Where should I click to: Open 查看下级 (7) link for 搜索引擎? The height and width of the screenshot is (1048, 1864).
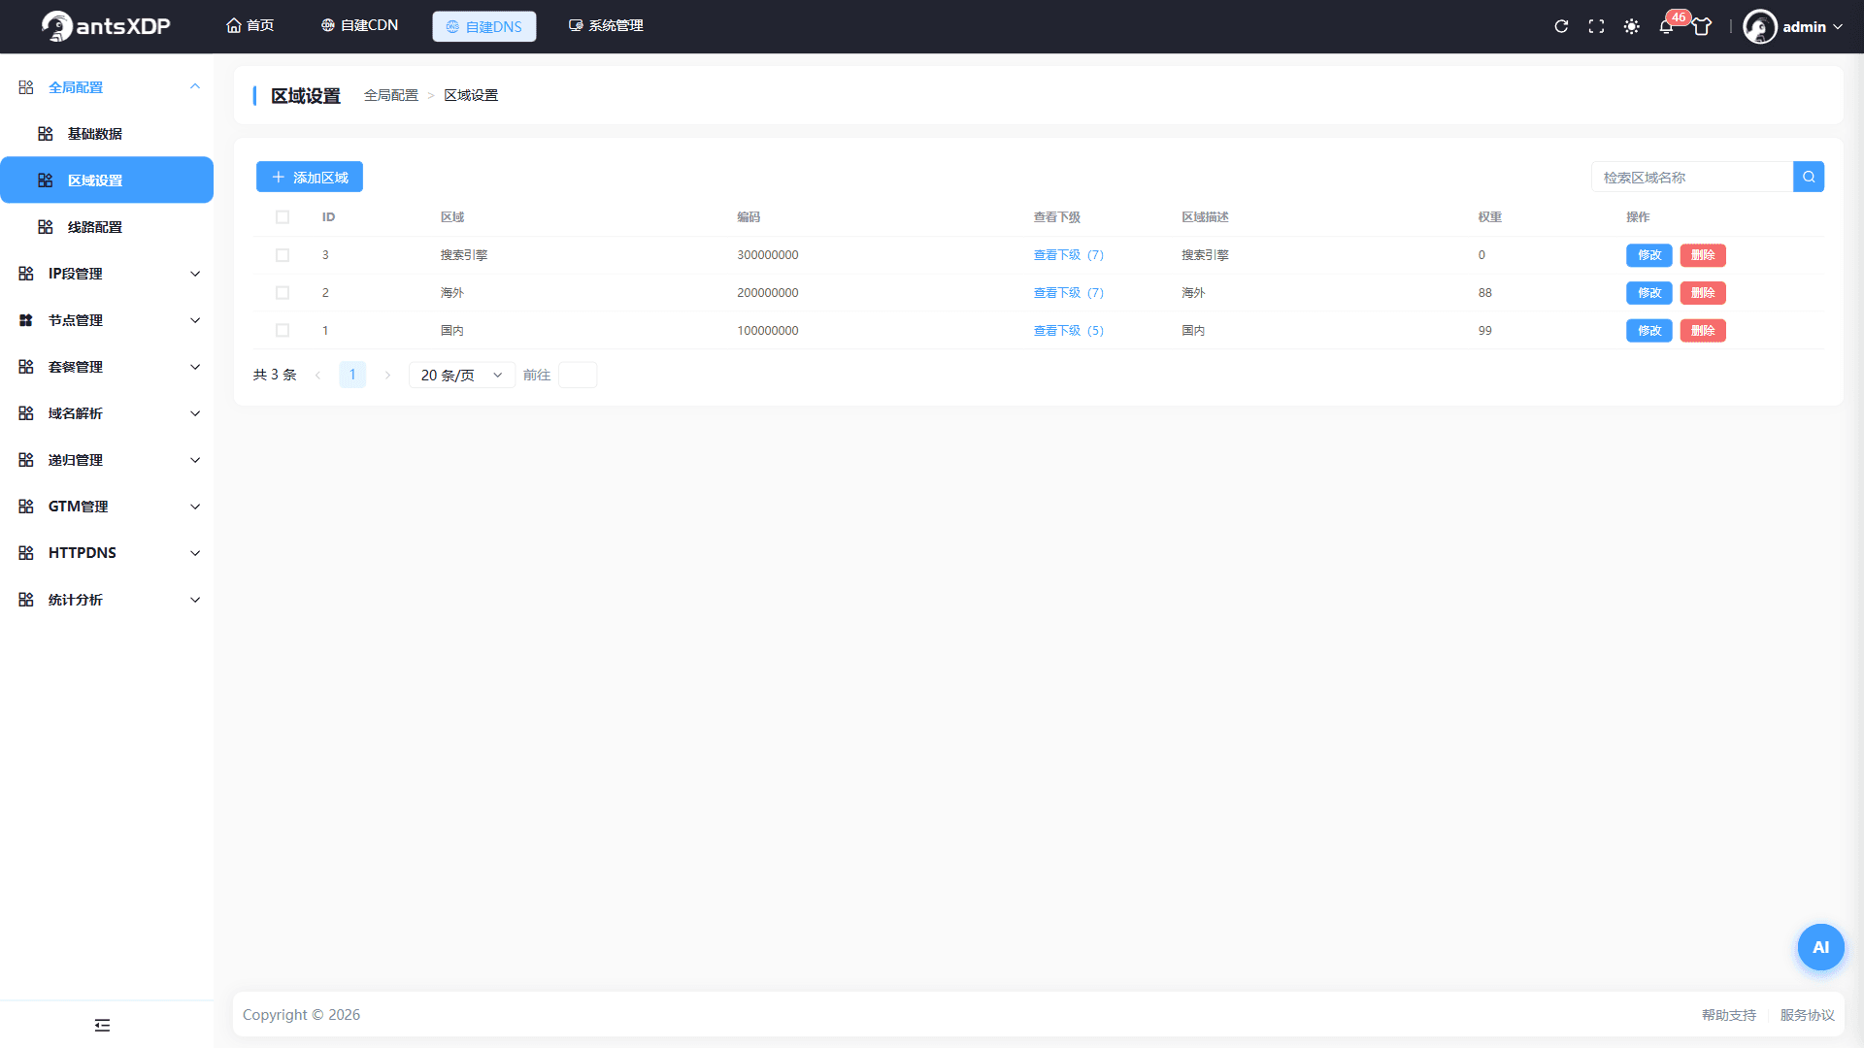pyautogui.click(x=1069, y=255)
